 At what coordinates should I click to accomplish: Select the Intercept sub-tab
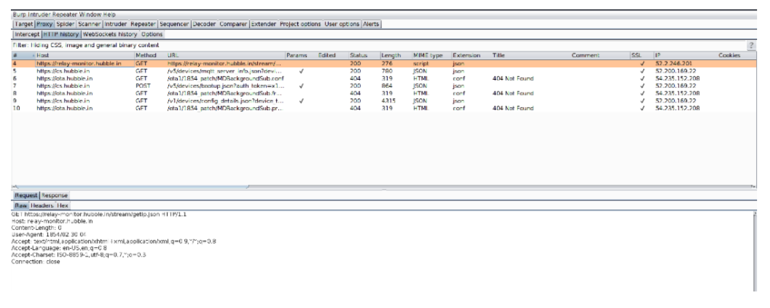pyautogui.click(x=27, y=34)
